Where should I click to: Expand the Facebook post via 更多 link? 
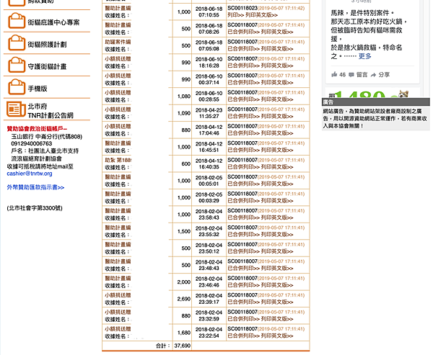coord(364,56)
